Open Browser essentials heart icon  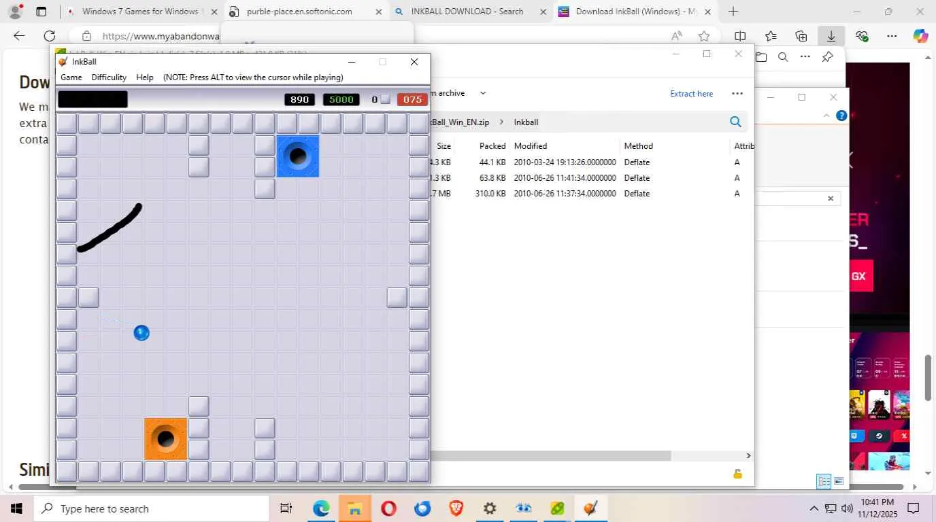pos(862,36)
